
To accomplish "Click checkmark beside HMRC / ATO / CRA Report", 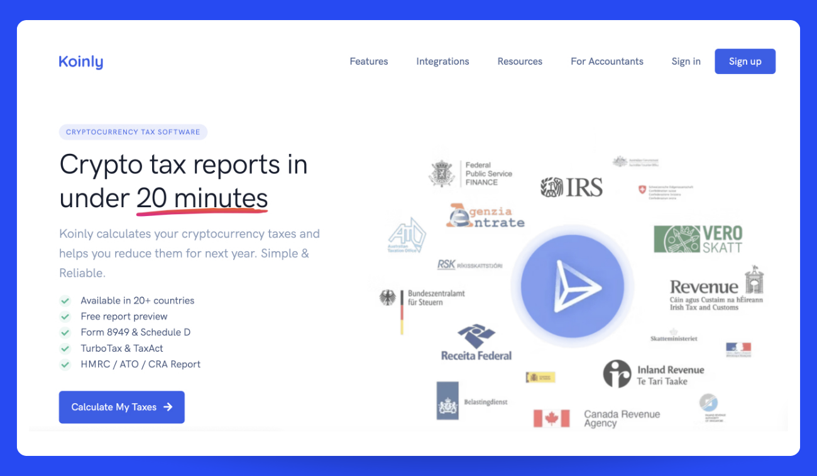I will coord(65,364).
